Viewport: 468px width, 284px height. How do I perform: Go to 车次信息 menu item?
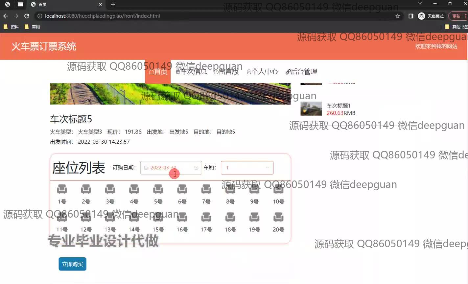coord(191,72)
